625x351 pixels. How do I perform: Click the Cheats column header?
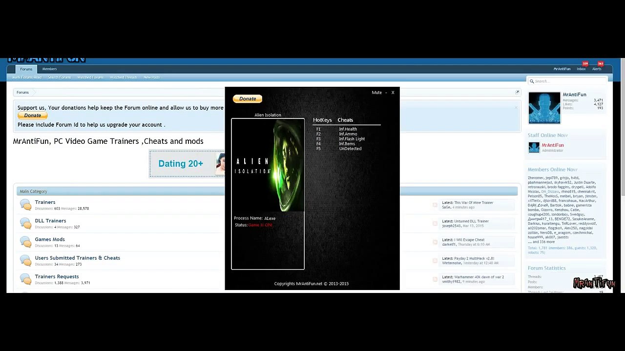point(345,120)
